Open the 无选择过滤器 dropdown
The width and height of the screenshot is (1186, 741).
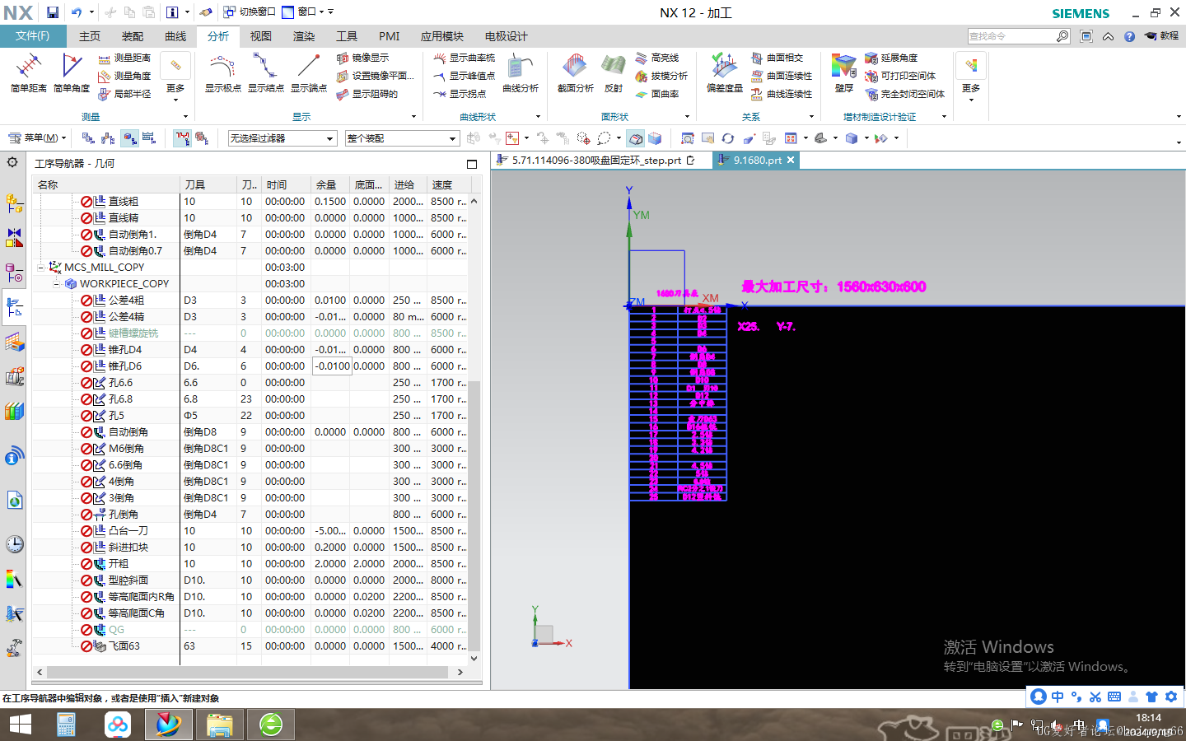(x=282, y=138)
